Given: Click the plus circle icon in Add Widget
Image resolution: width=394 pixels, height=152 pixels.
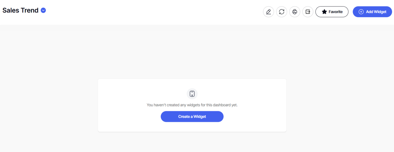Looking at the screenshot, I should coord(361,12).
